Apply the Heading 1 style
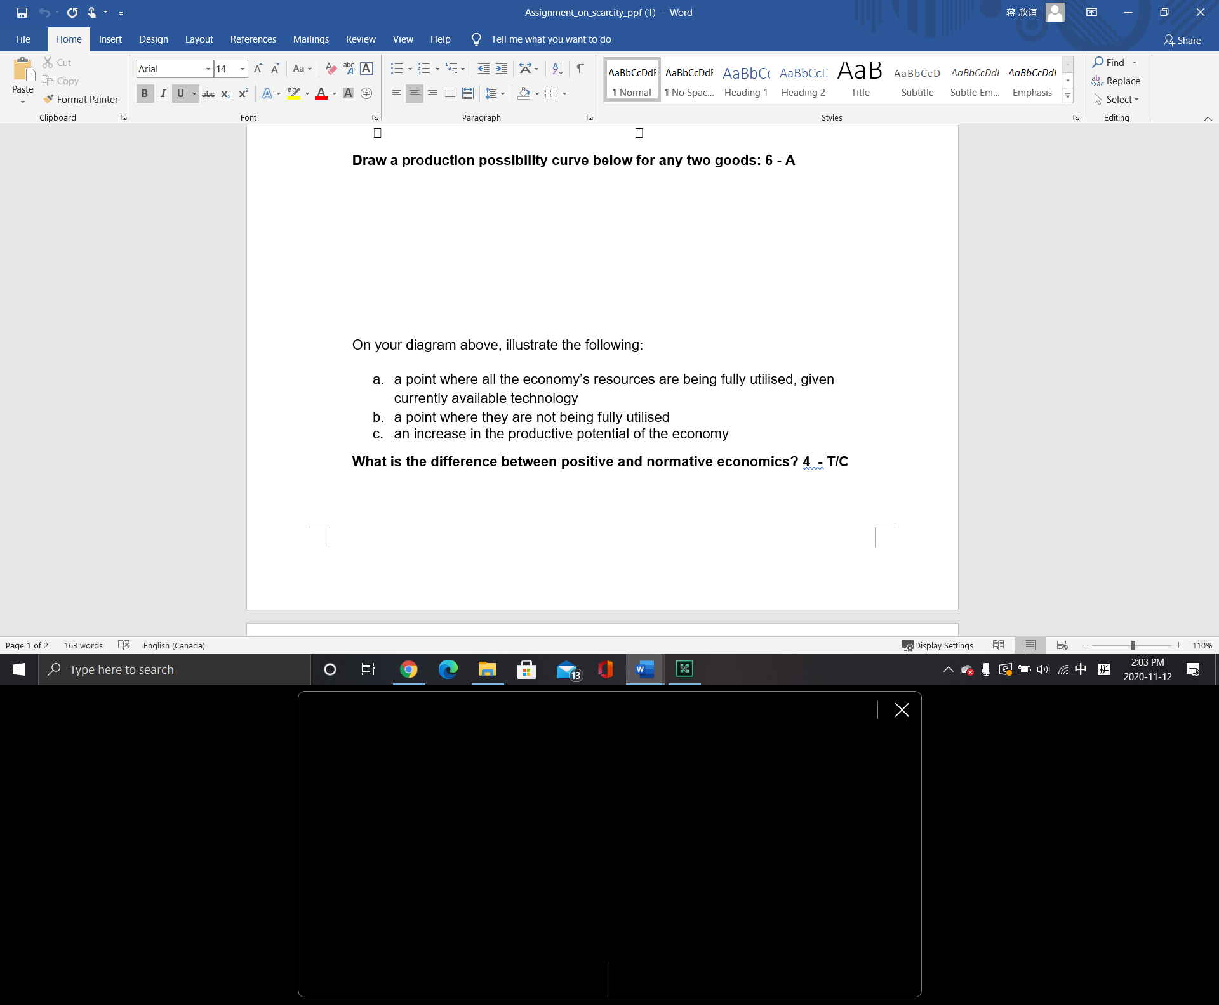The image size is (1219, 1005). [x=746, y=79]
